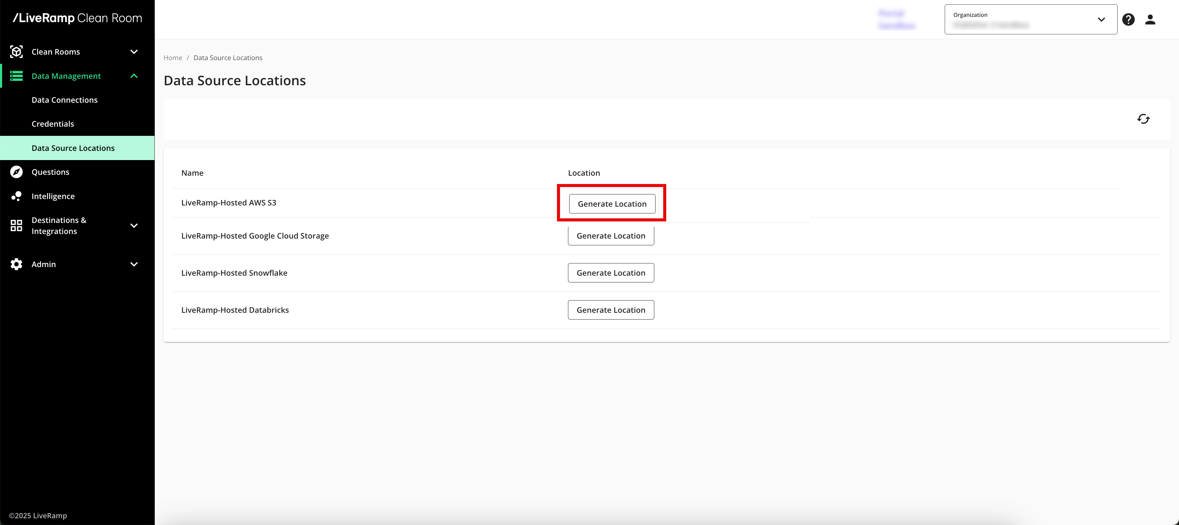Expand the Clean Rooms chevron
This screenshot has width=1179, height=525.
click(134, 52)
